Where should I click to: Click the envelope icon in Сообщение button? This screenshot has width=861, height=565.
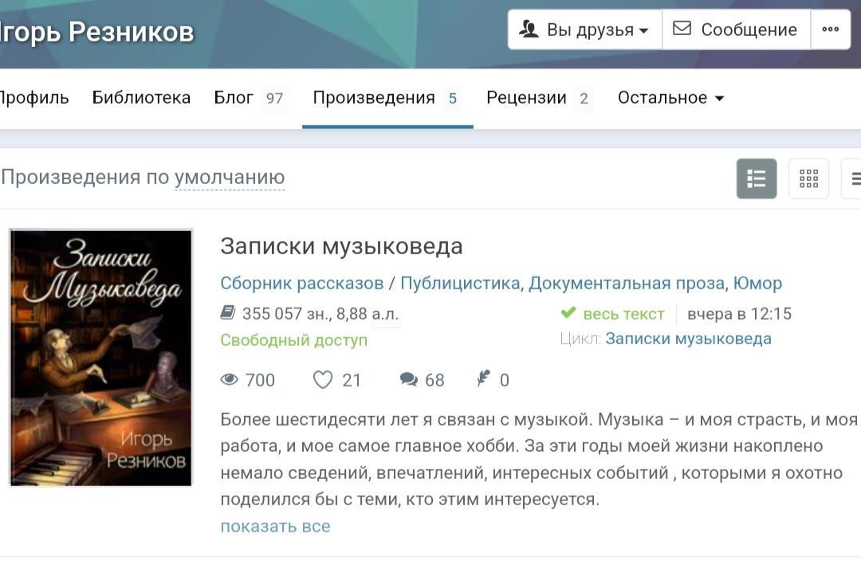682,28
